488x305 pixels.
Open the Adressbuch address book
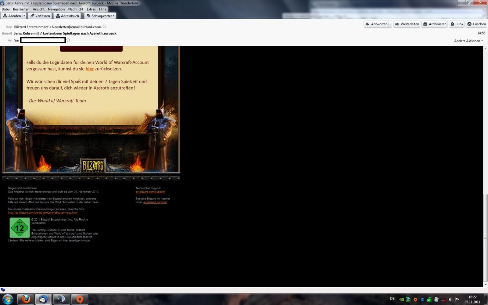pos(67,16)
